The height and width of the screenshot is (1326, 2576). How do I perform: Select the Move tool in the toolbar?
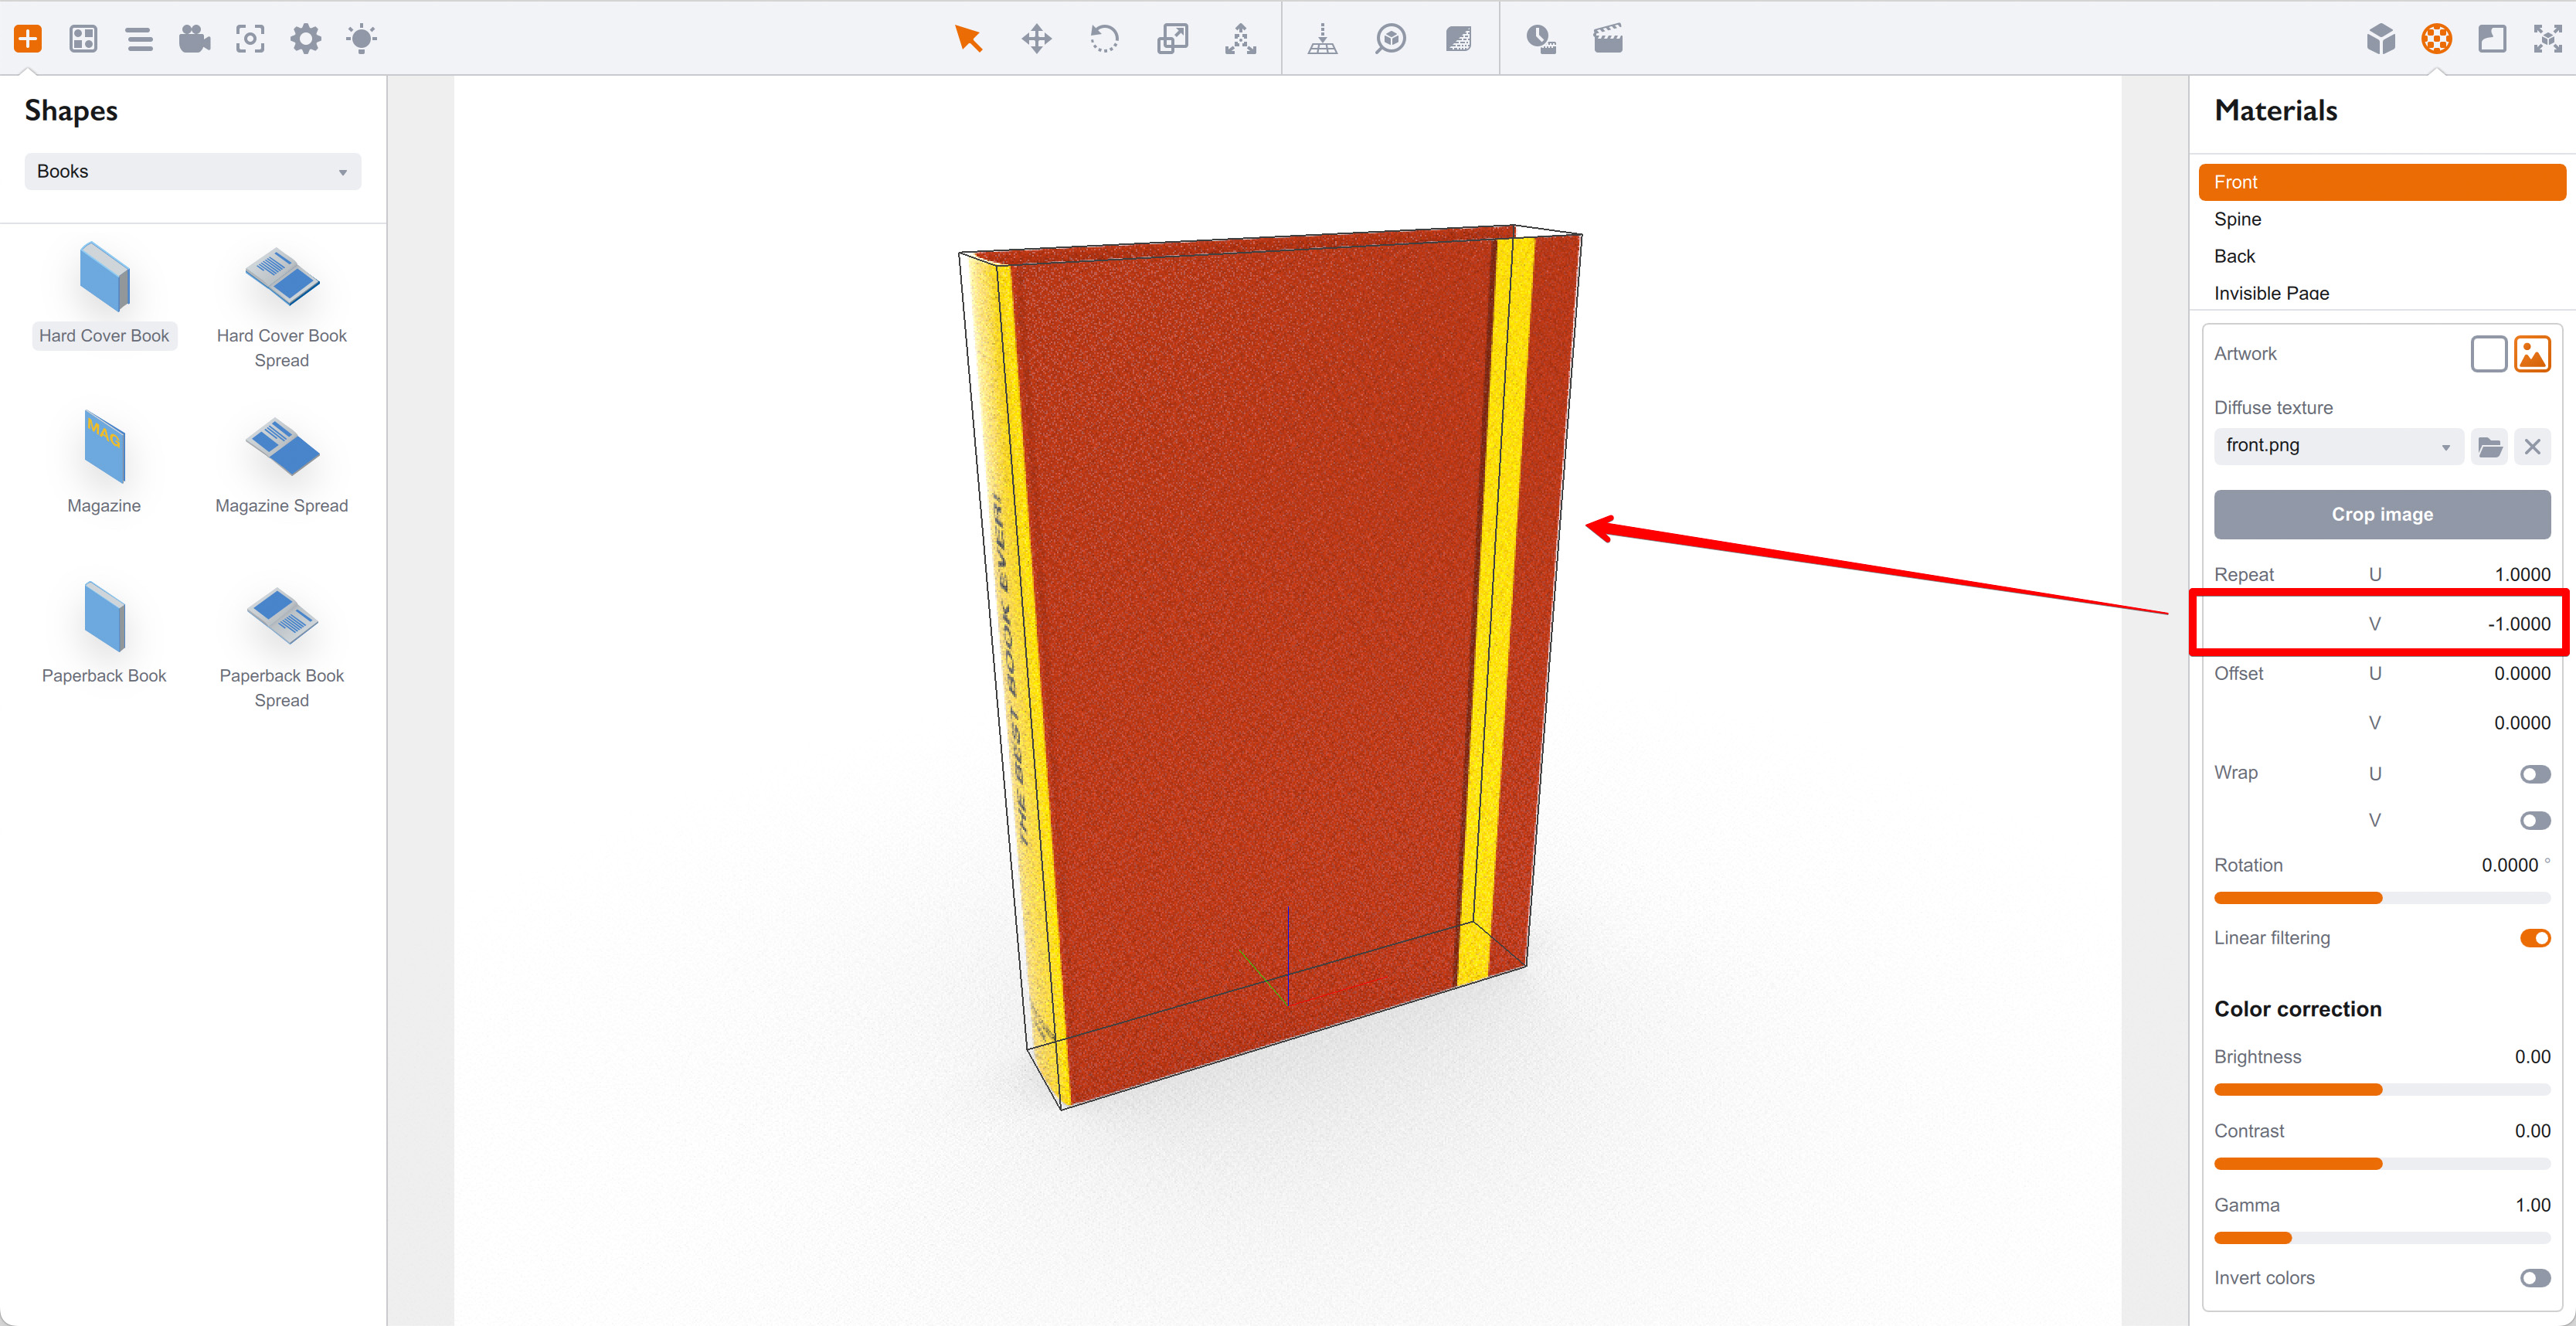point(1036,38)
